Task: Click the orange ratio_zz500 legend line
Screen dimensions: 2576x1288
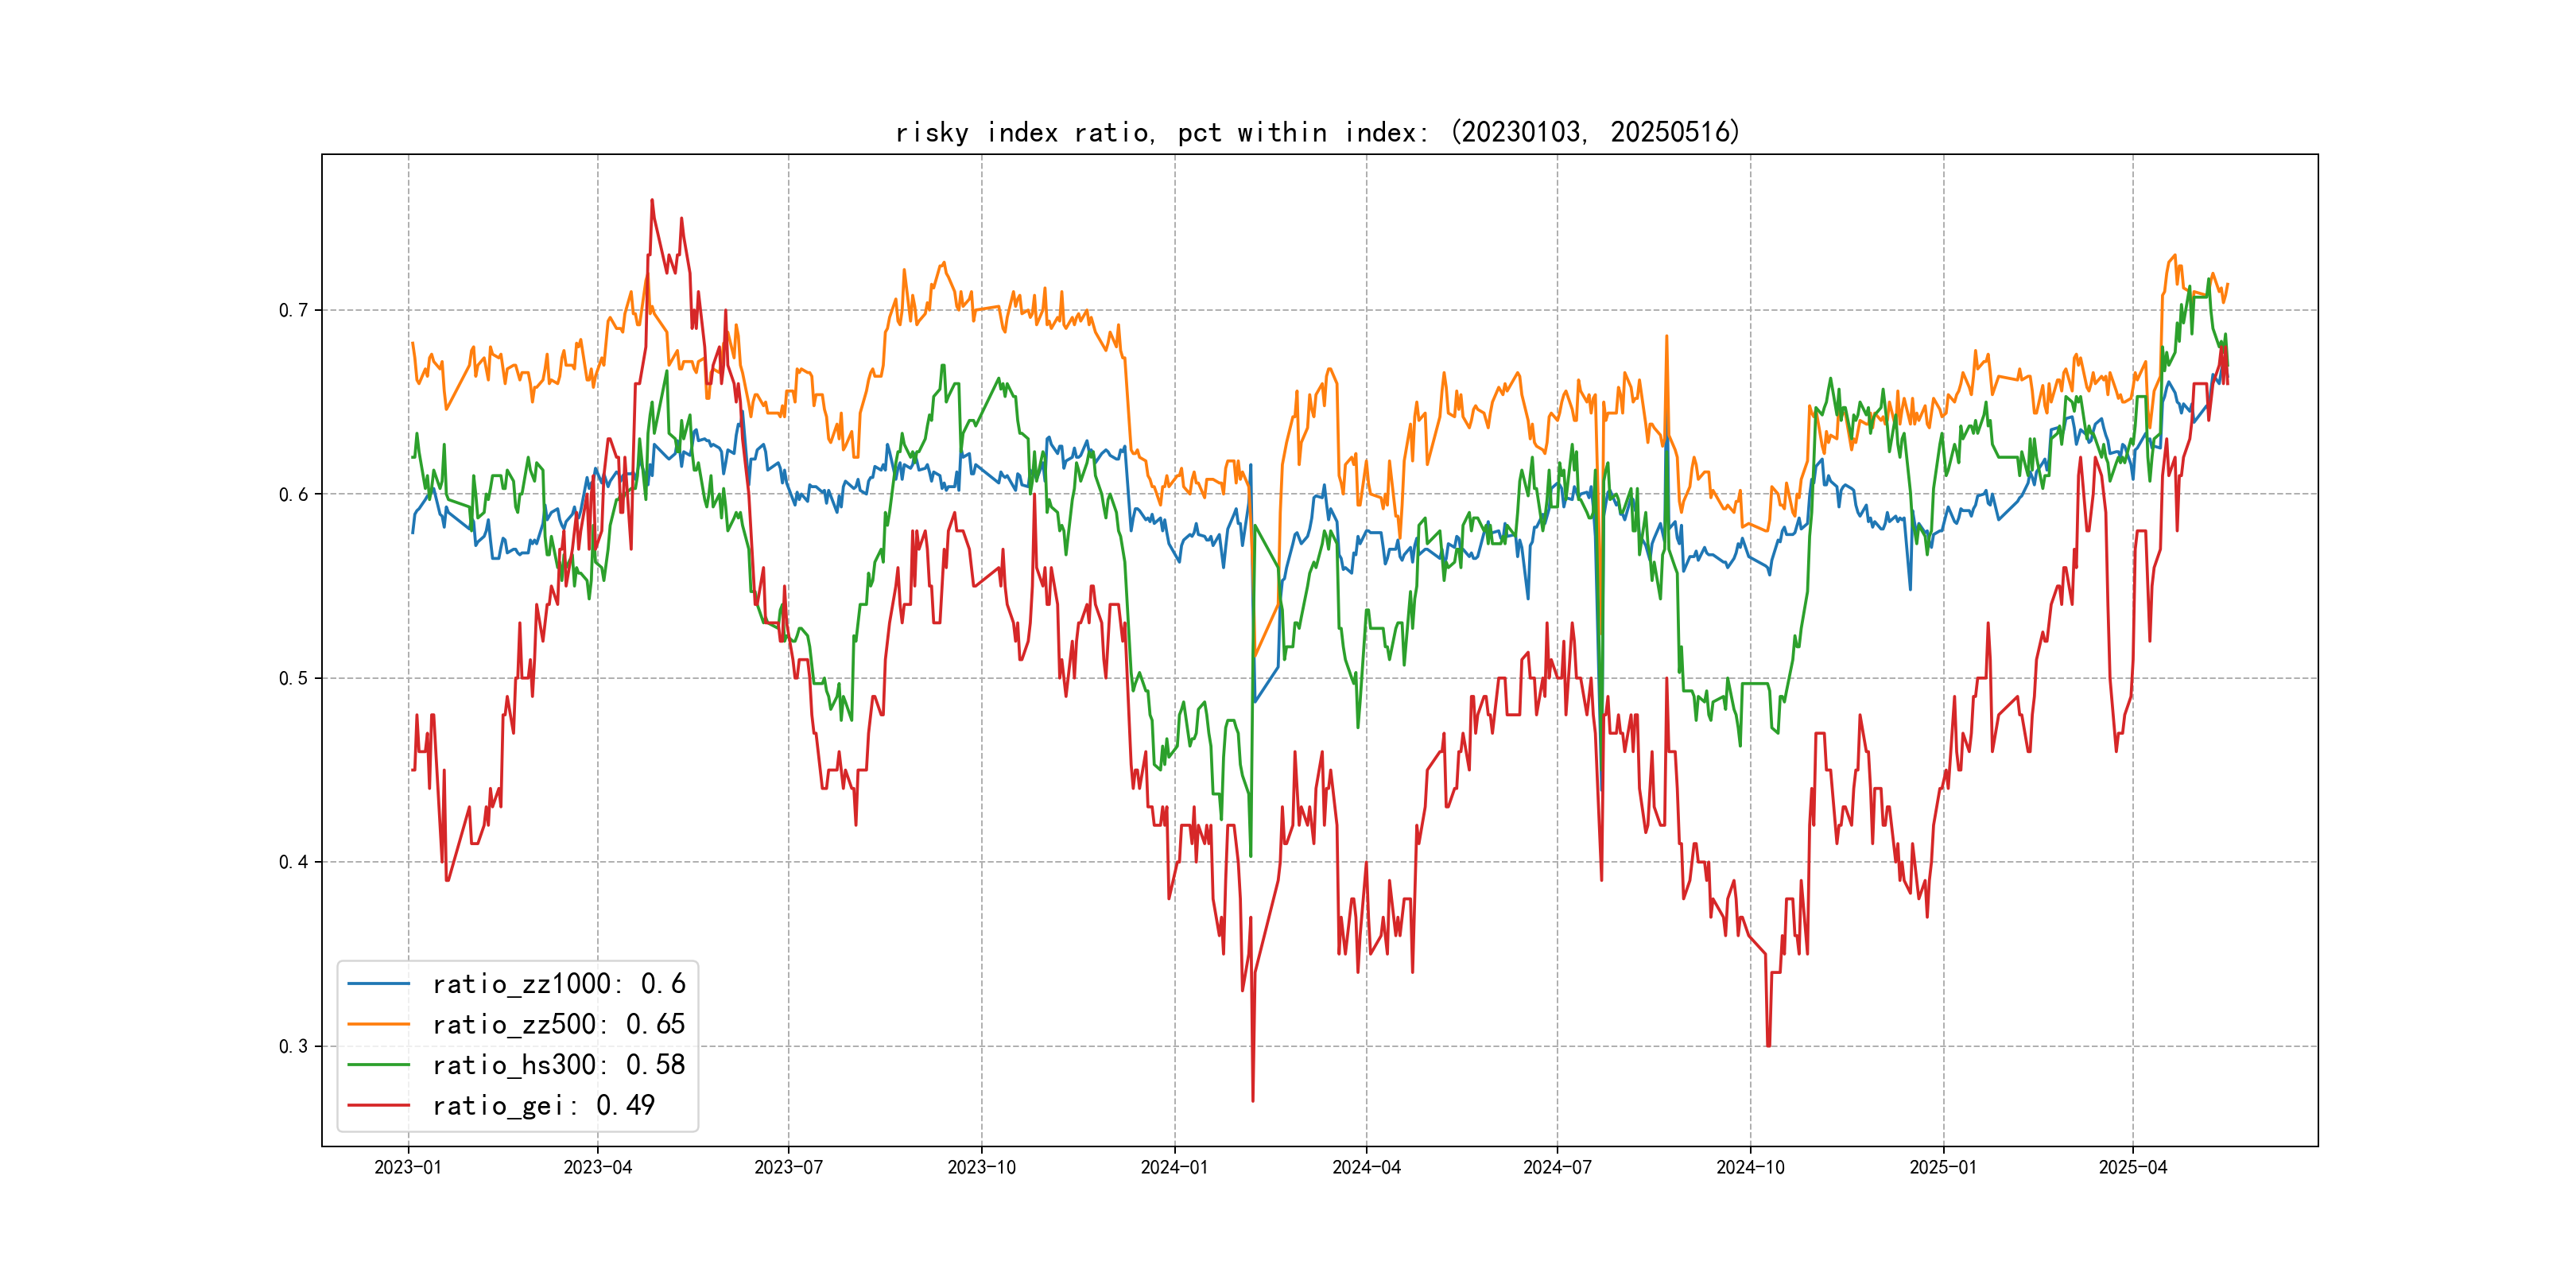Action: coord(378,1024)
